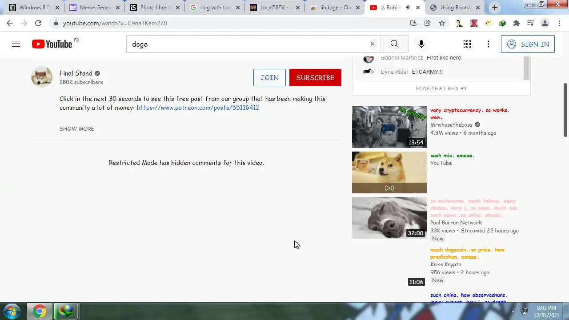Click the green globe download manager extension
Image resolution: width=569 pixels, height=320 pixels.
coord(502,23)
